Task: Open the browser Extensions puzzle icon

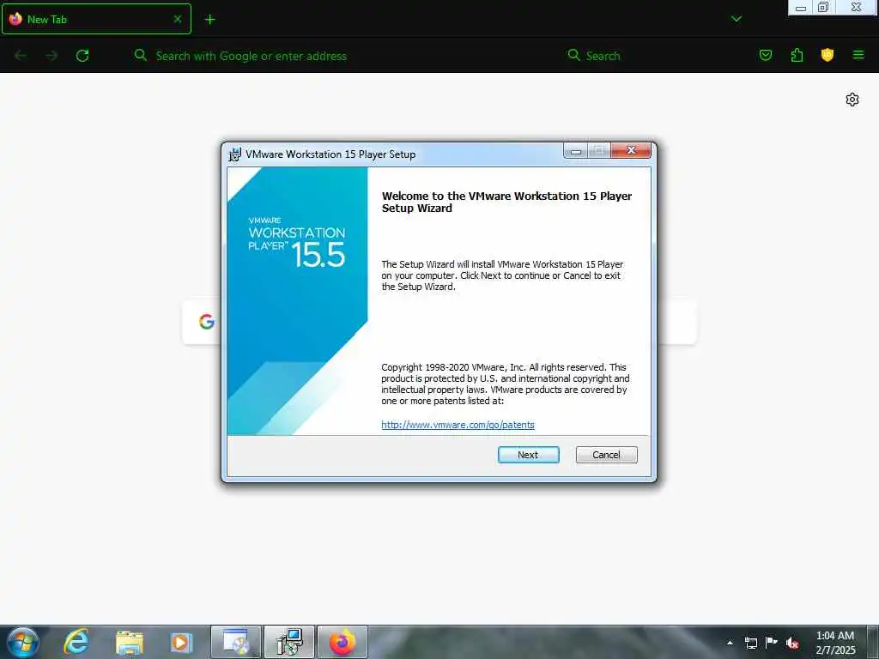Action: (797, 55)
